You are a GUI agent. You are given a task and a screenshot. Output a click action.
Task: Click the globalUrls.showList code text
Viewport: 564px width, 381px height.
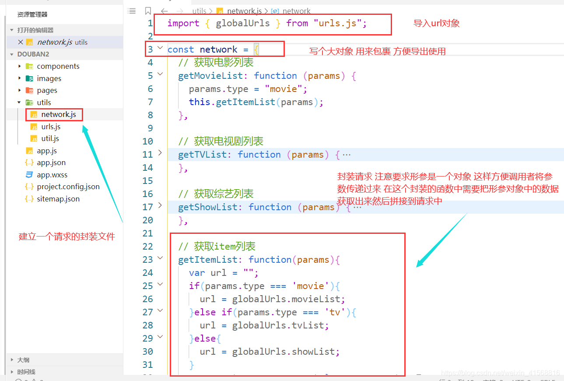click(x=284, y=352)
